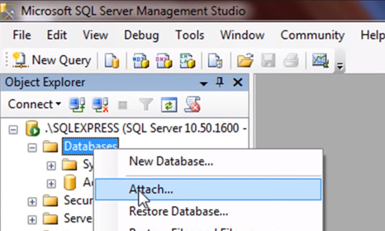Open Analysis Services MDX Query icon
Viewport: 385px width, 231px height.
click(x=141, y=61)
